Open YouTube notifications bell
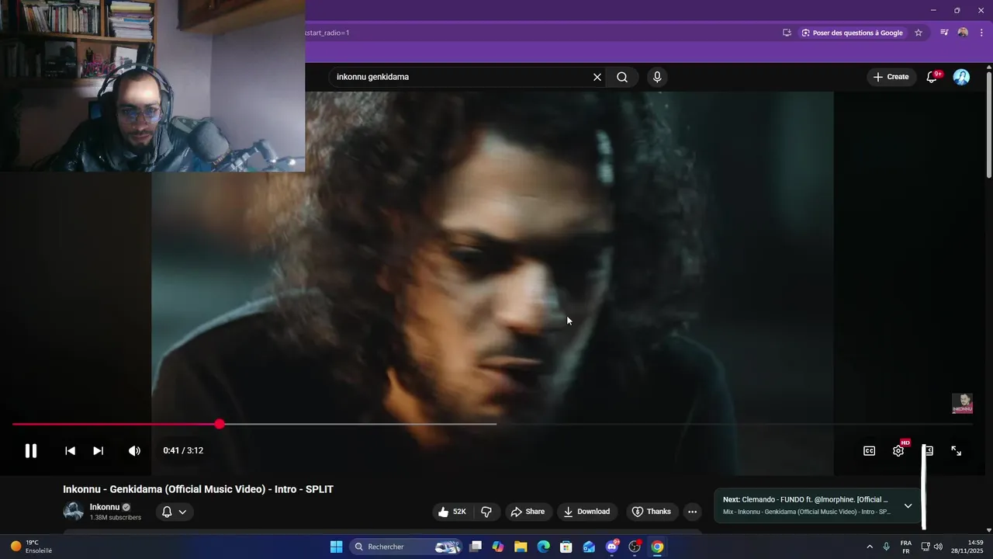Viewport: 993px width, 559px height. tap(932, 77)
